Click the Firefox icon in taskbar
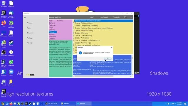188x106 pixels. (x=11, y=104)
